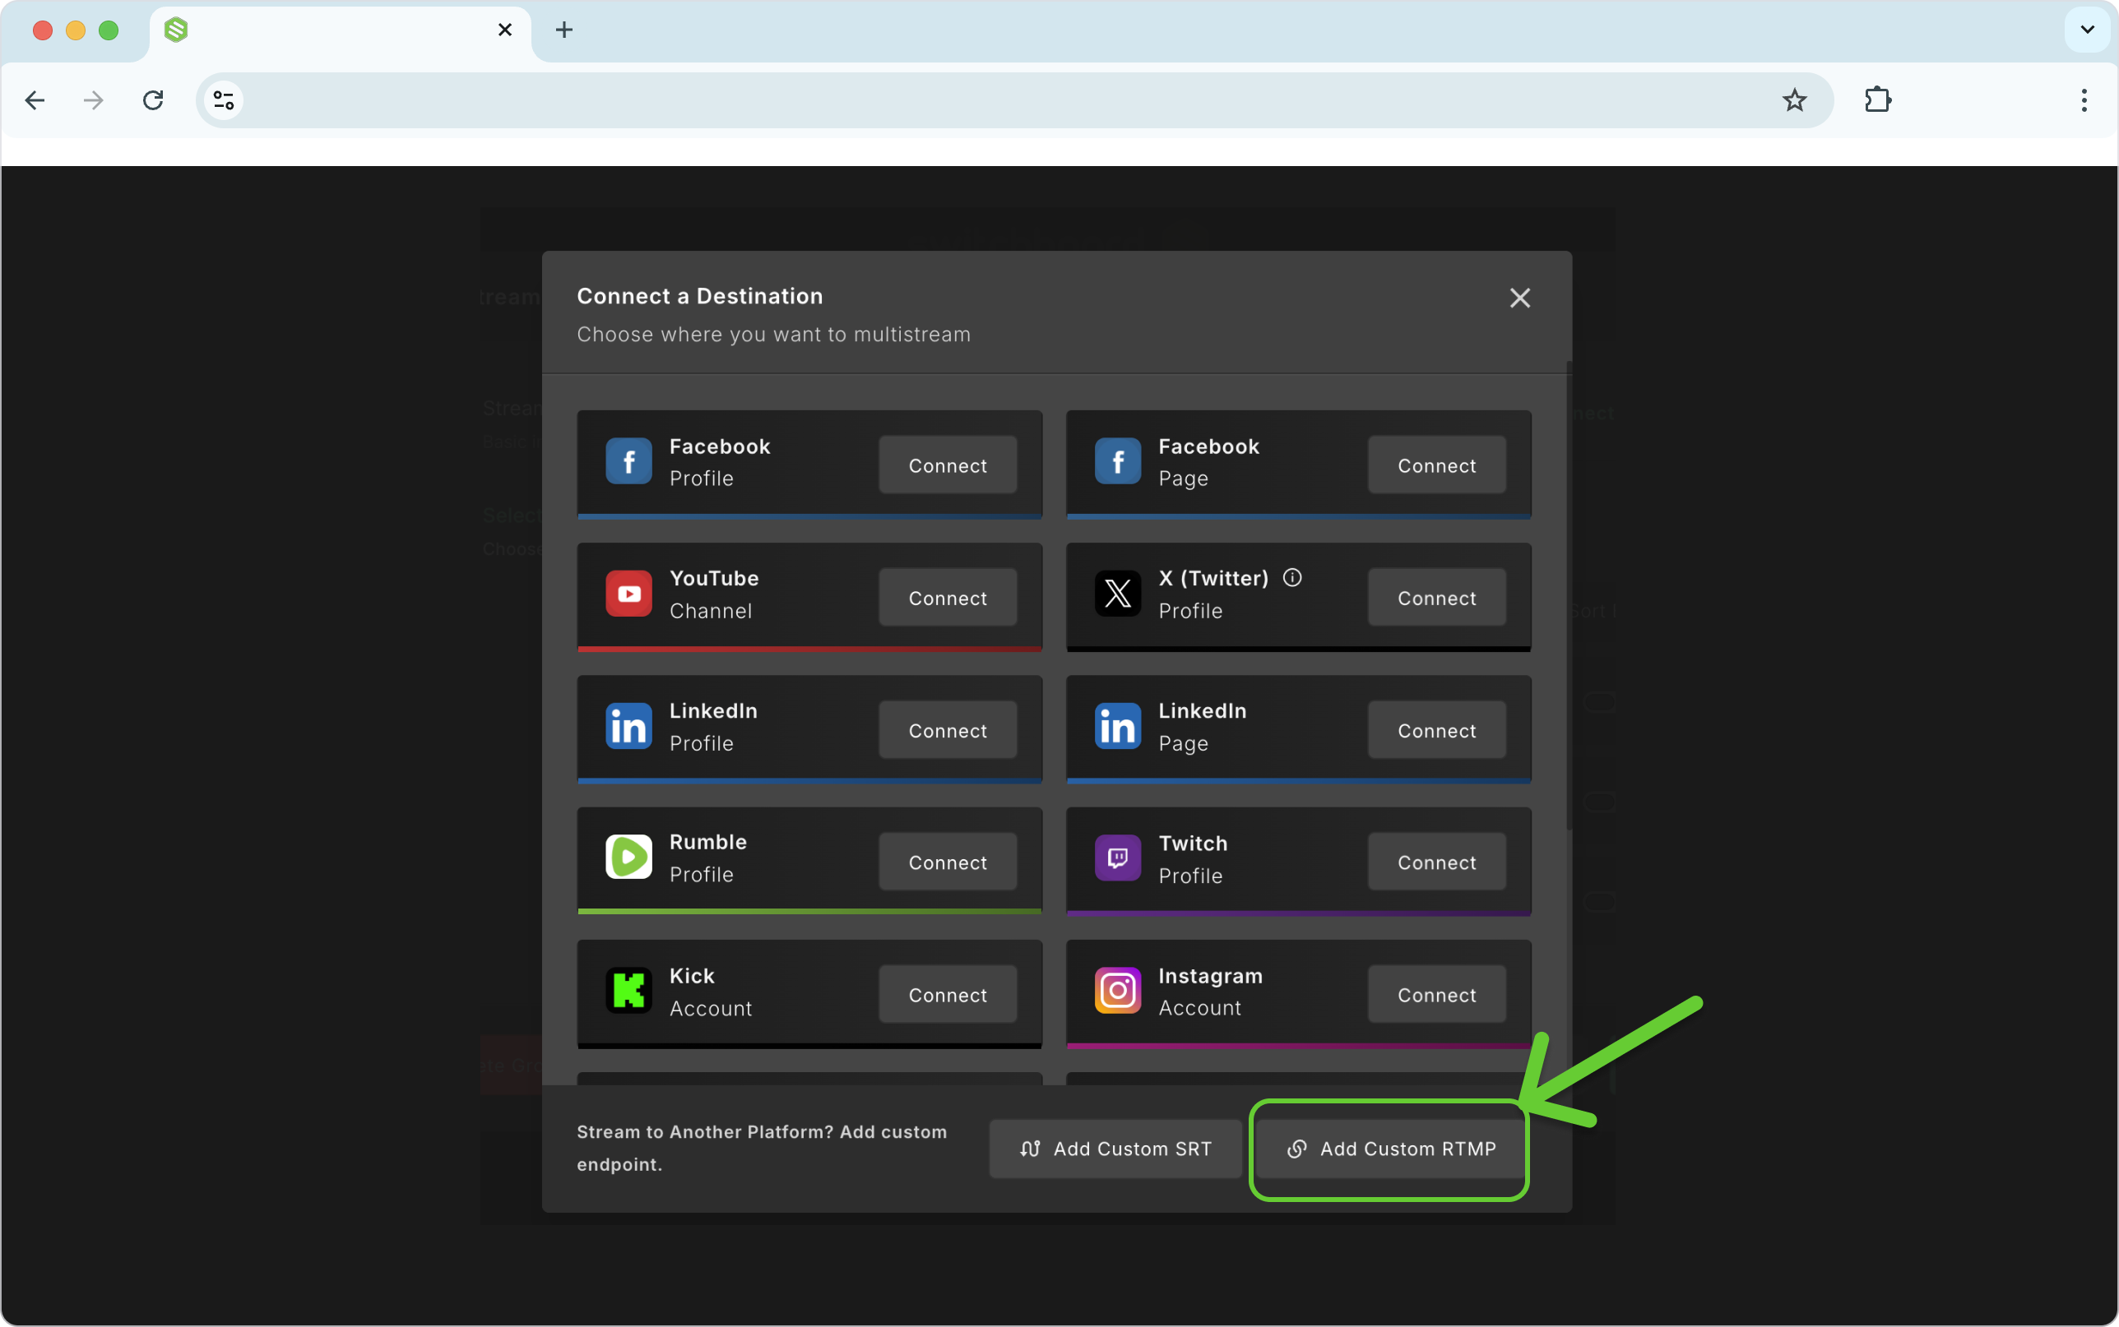
Task: Click the Kick logo icon
Action: point(628,991)
